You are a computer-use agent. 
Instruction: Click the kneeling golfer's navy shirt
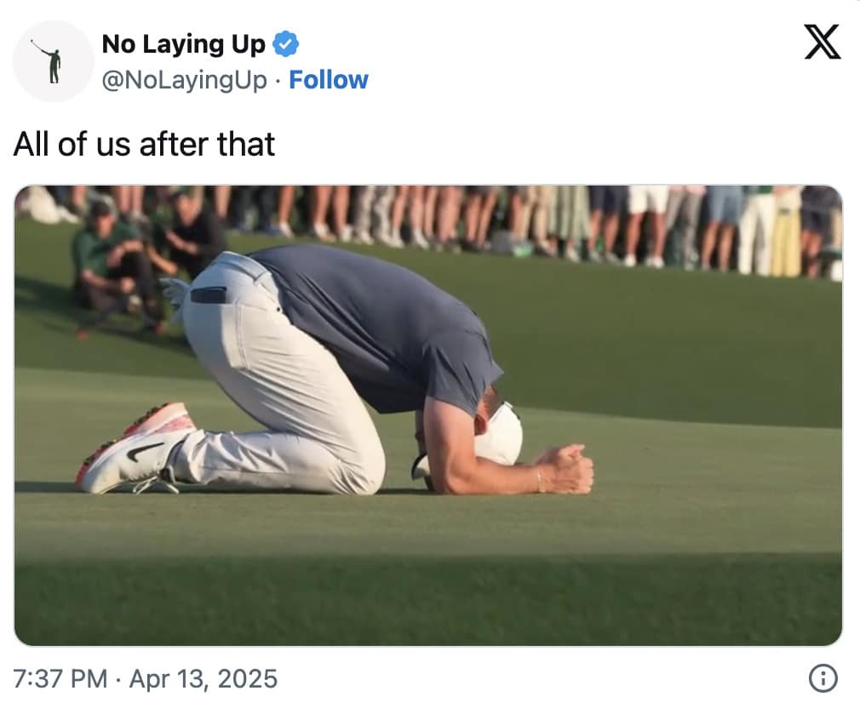pos(383,323)
